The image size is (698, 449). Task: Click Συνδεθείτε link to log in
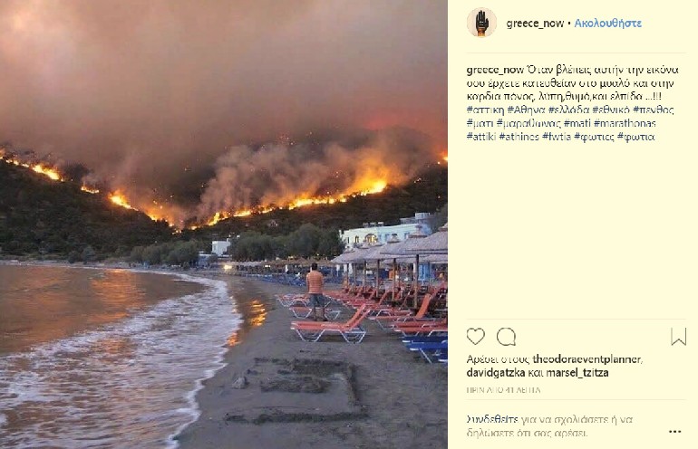tap(492, 419)
